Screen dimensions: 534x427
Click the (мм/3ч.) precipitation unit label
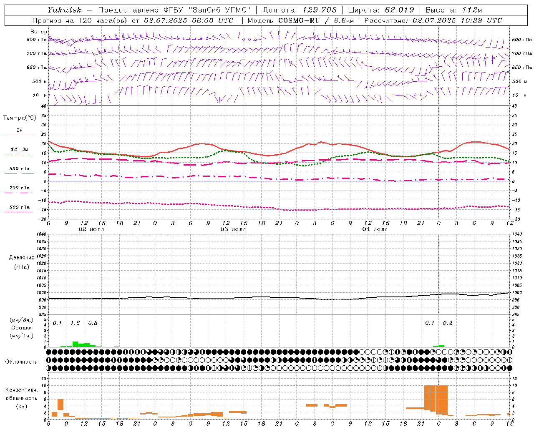[x=22, y=320]
